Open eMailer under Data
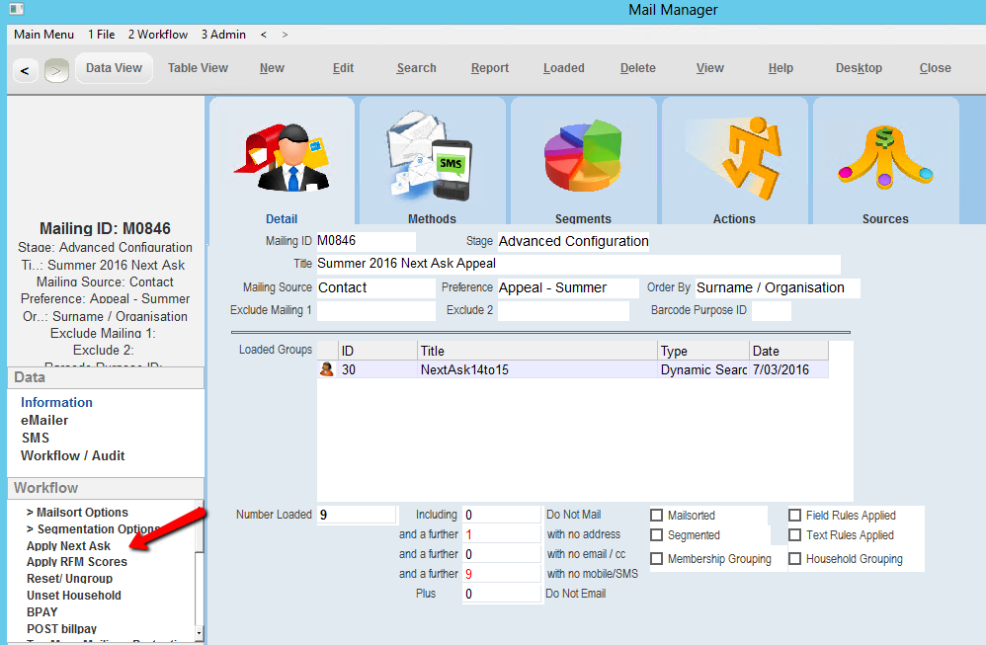Image resolution: width=986 pixels, height=645 pixels. [44, 420]
